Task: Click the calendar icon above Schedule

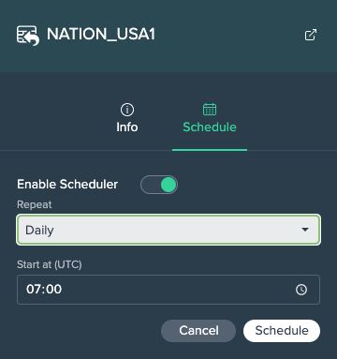Action: click(210, 110)
